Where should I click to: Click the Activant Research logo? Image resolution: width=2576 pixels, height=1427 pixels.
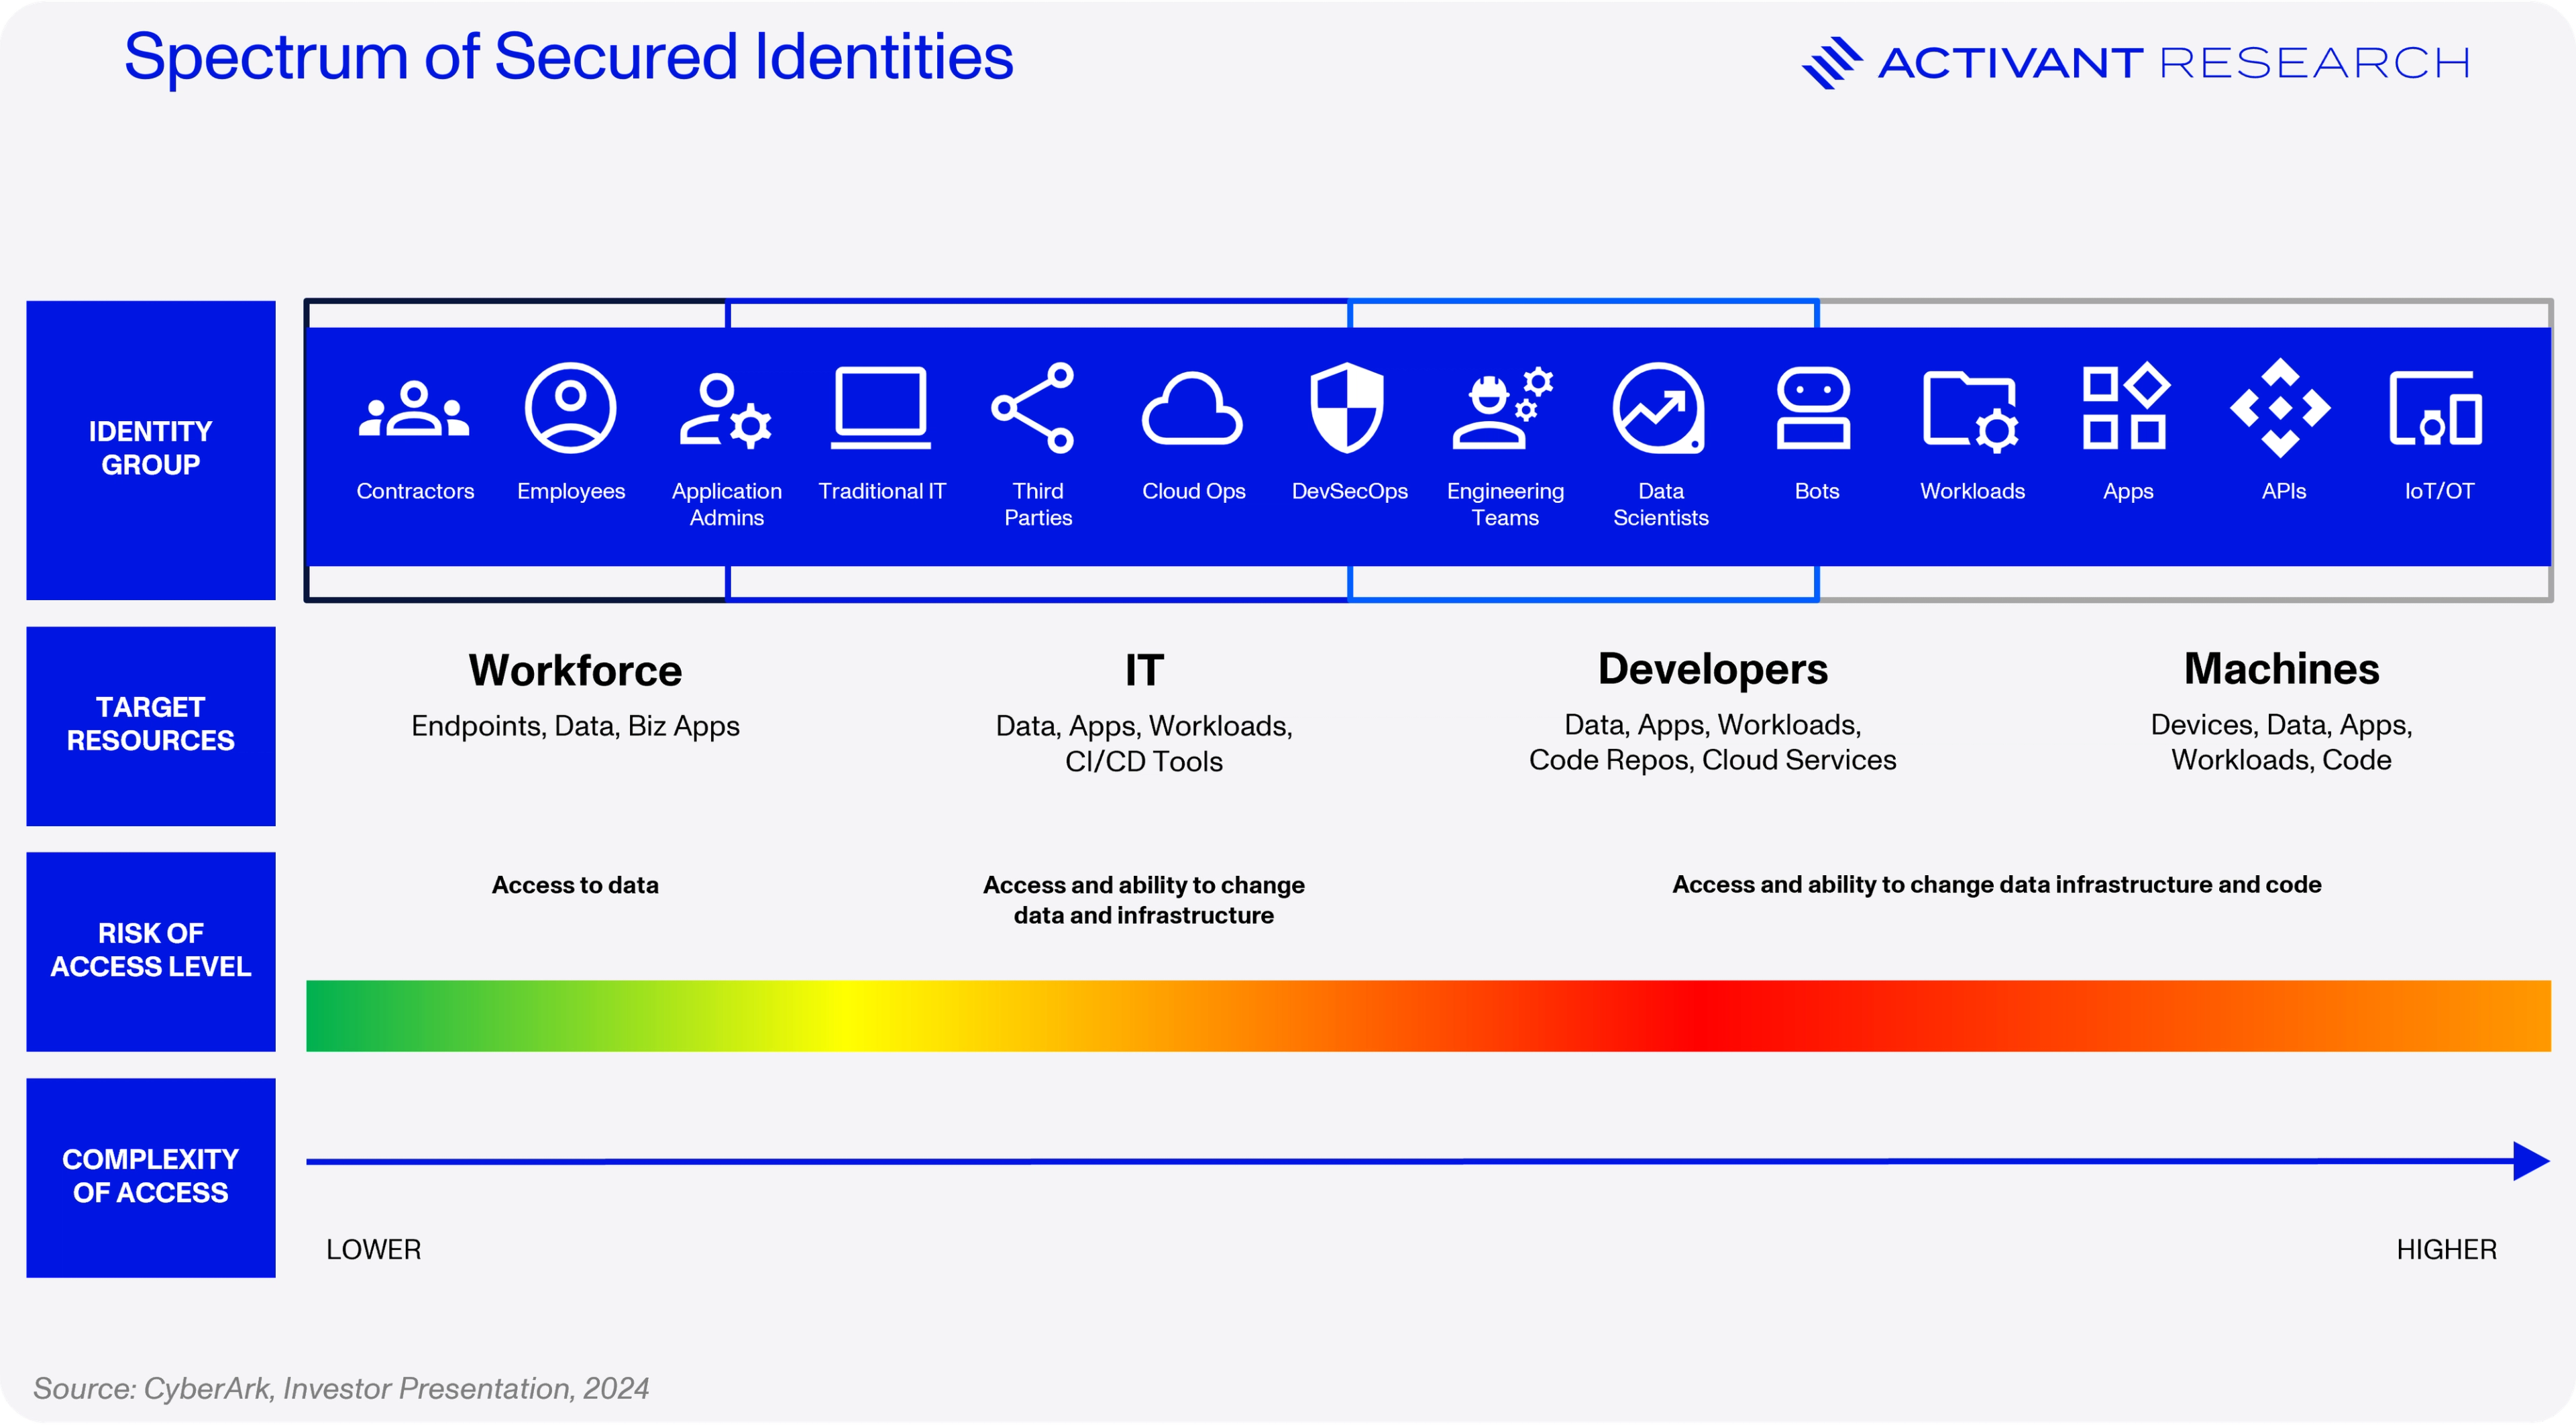(x=2135, y=63)
